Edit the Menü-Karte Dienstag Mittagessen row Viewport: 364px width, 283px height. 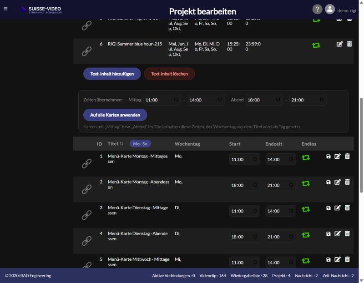click(338, 208)
